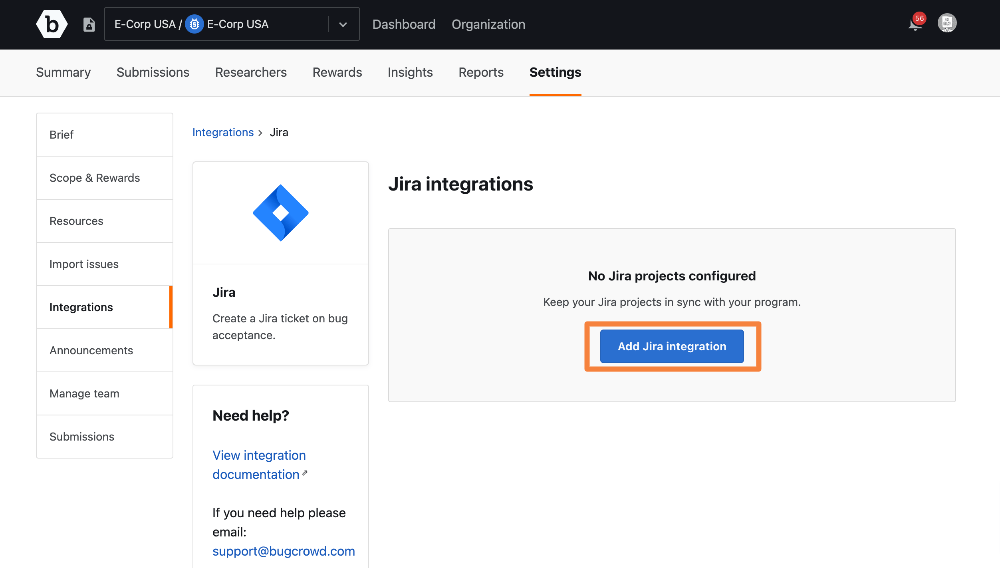Viewport: 1000px width, 568px height.
Task: Click the Bugcrowd logo
Action: 51,24
